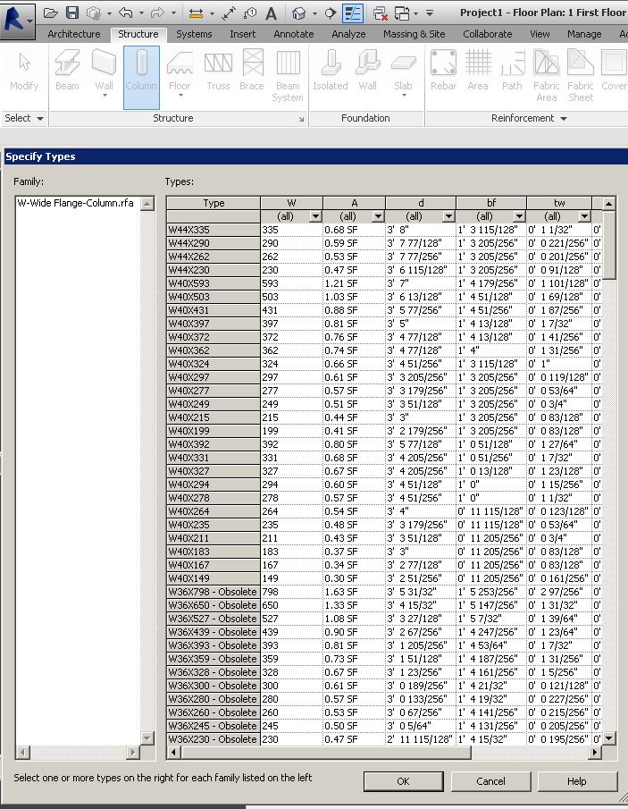Viewport: 628px width, 809px height.
Task: Open the W column filter dropdown
Action: tap(314, 216)
